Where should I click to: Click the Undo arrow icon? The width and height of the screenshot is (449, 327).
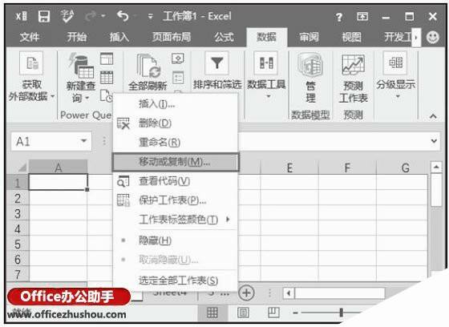coord(123,15)
